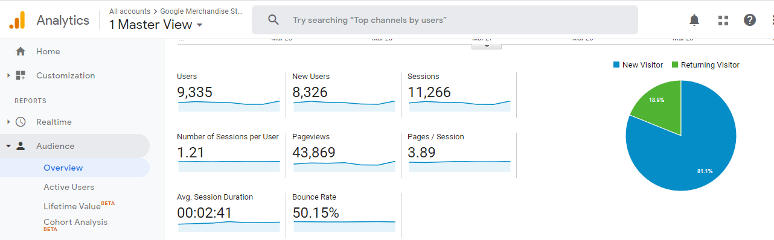The width and height of the screenshot is (774, 240).
Task: Click the Users sparkline chart
Action: 229,106
